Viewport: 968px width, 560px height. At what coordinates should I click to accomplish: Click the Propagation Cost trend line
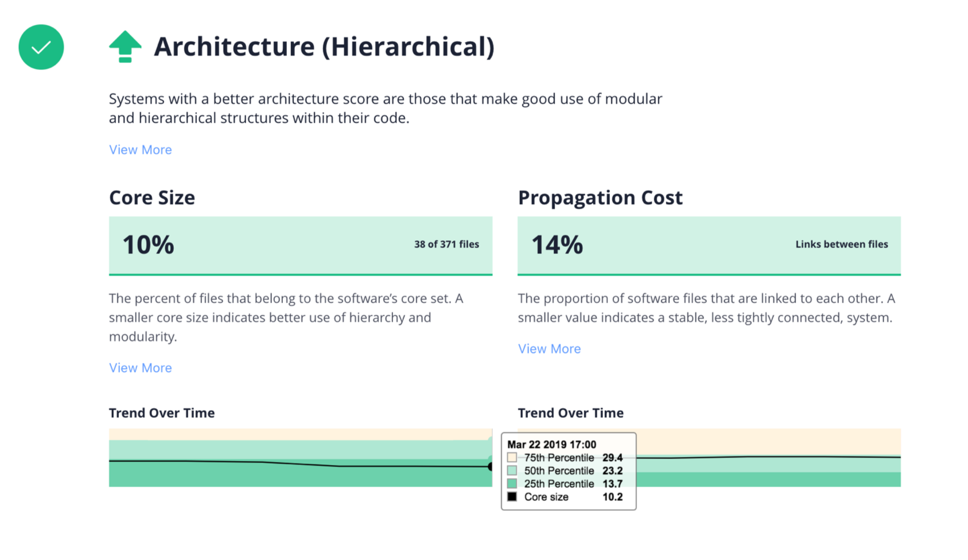click(746, 457)
